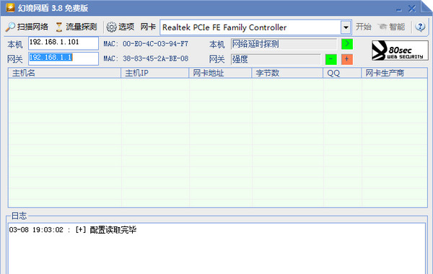
Task: Sort by 网卡地址 column header
Action: [x=220, y=73]
